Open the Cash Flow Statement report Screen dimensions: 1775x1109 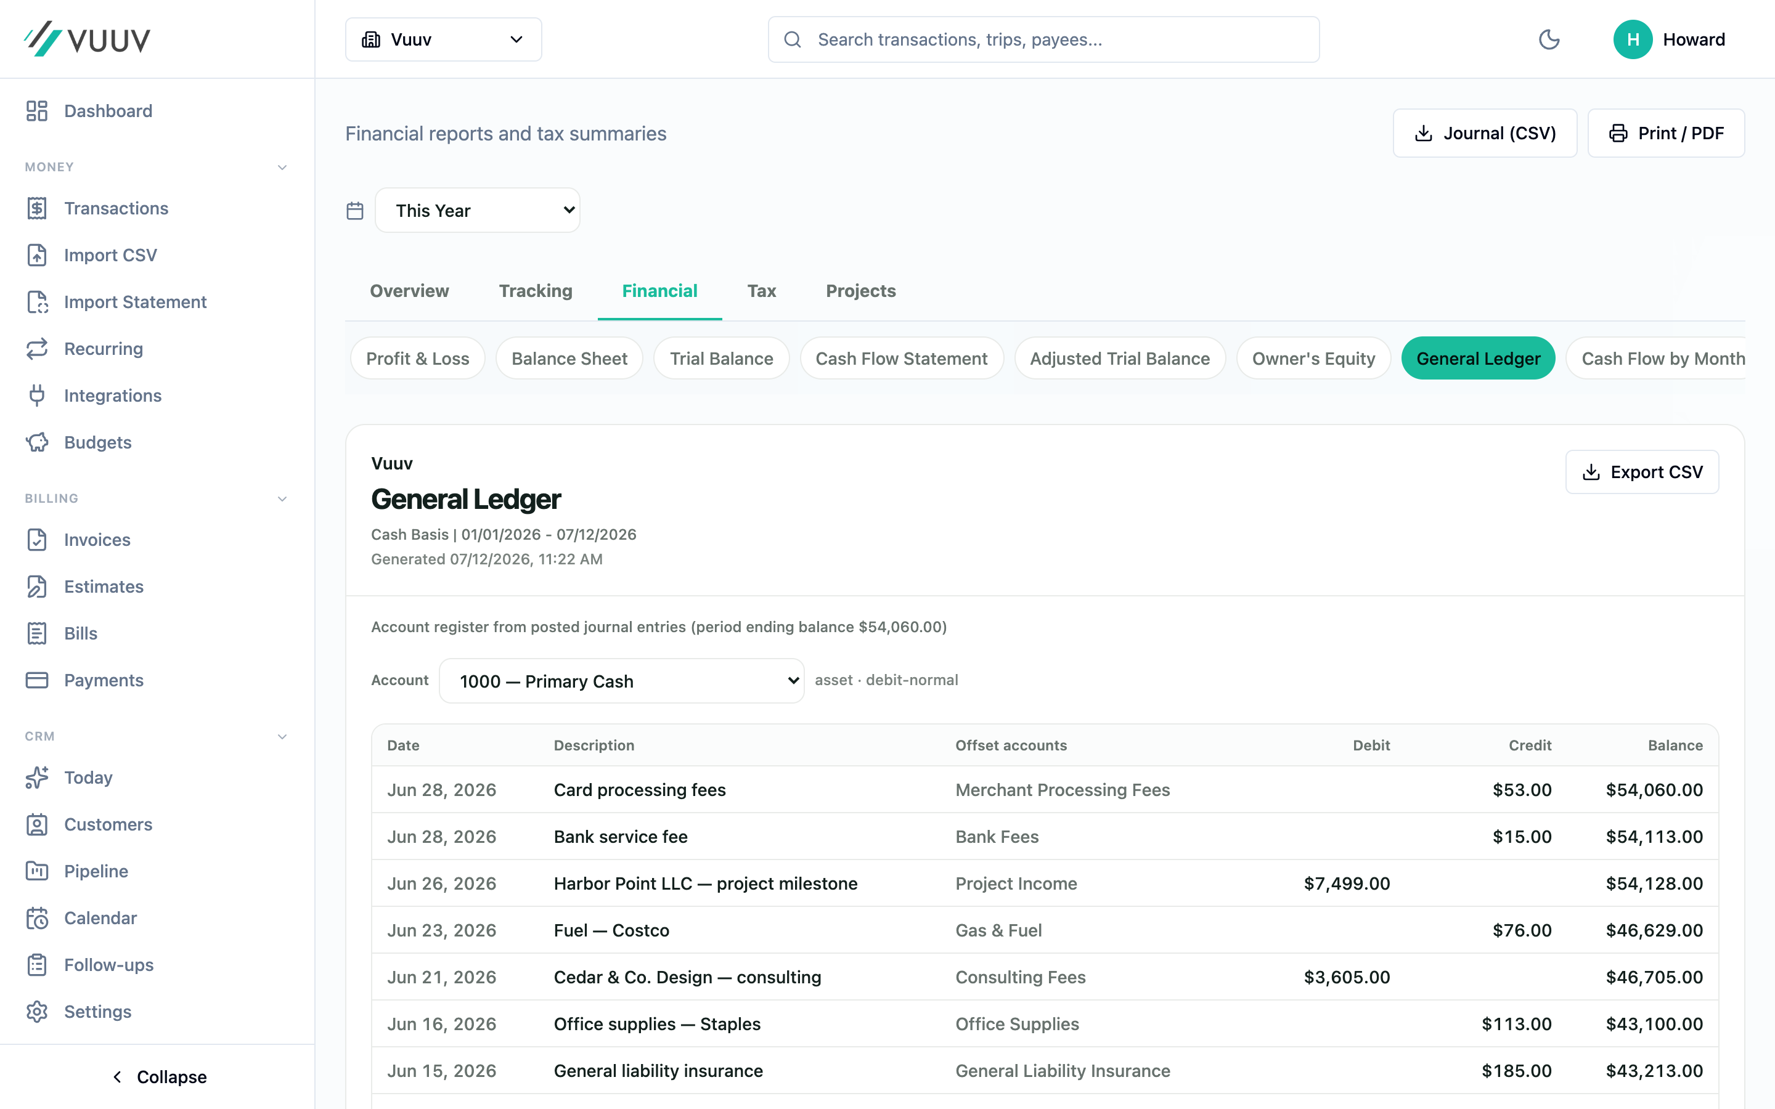(902, 358)
